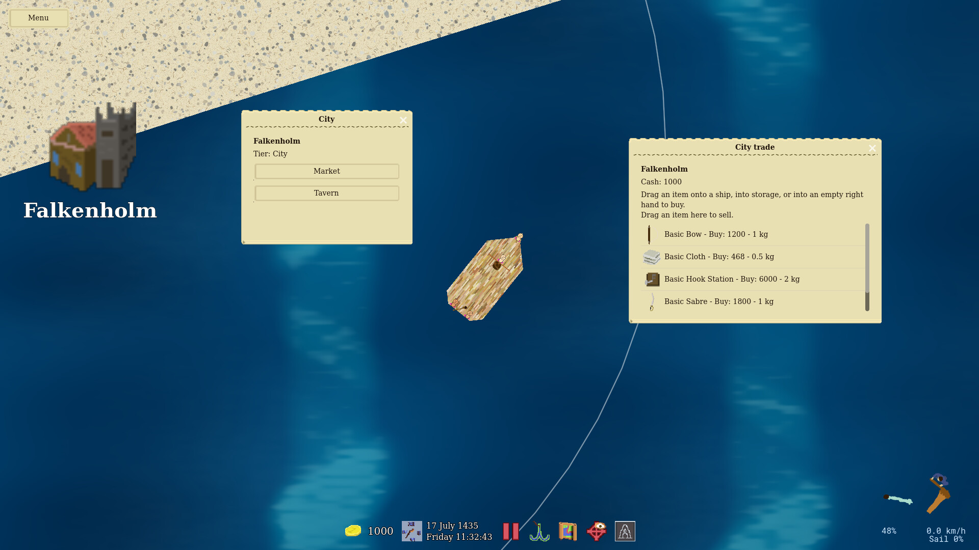The height and width of the screenshot is (550, 979).
Task: Pause the game with red pause button
Action: click(x=510, y=531)
